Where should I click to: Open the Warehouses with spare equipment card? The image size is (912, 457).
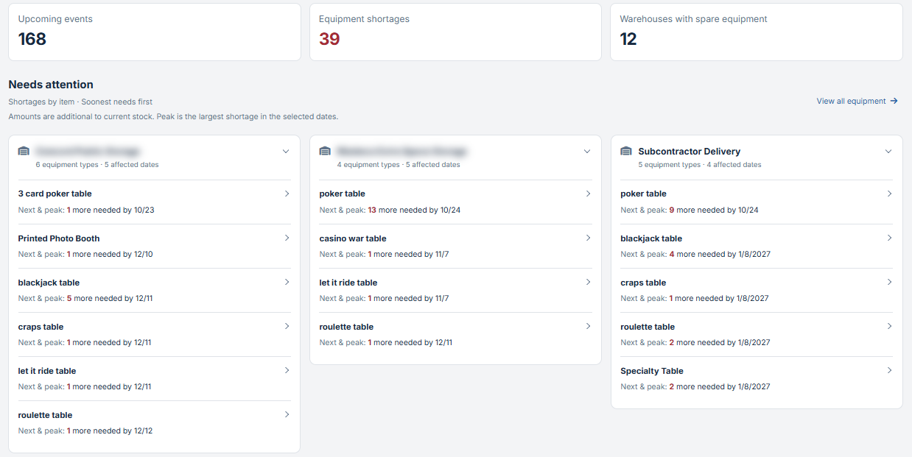757,32
